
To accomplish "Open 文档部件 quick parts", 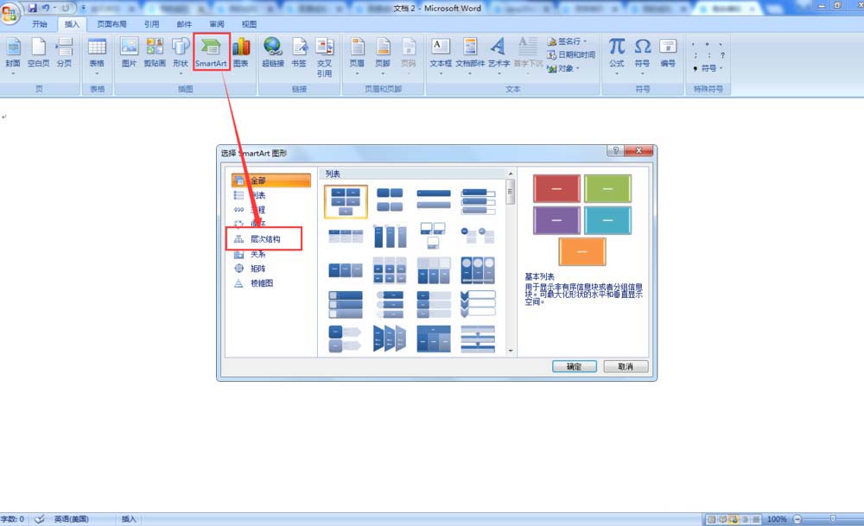I will [x=470, y=54].
